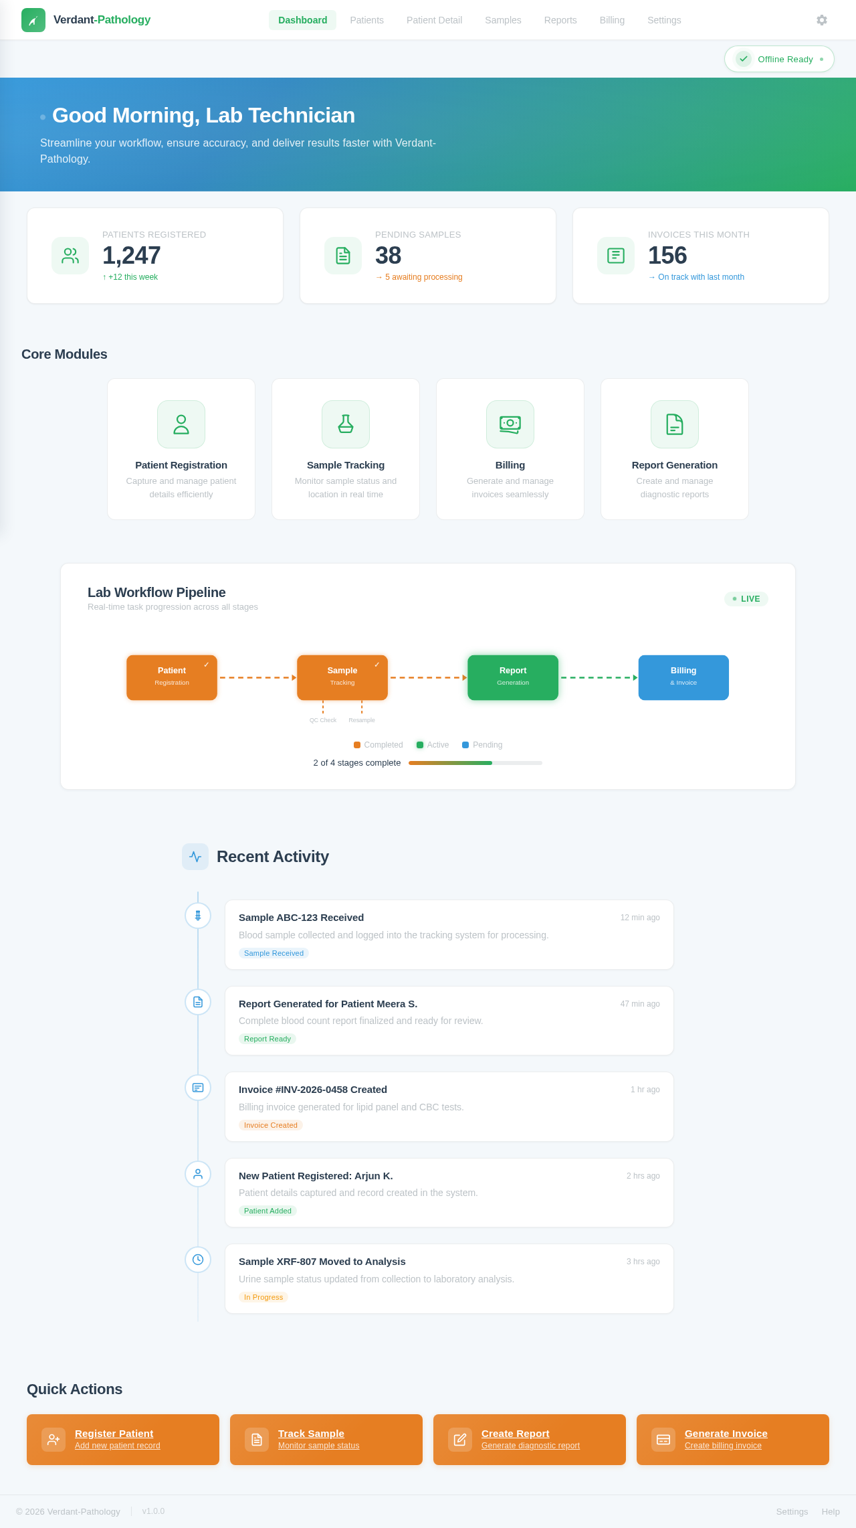Click timeline icon for Invoice #INV-2026-0458

pos(198,1088)
